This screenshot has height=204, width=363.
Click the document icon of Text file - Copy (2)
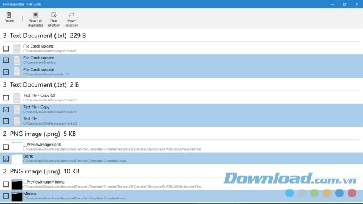click(x=17, y=97)
